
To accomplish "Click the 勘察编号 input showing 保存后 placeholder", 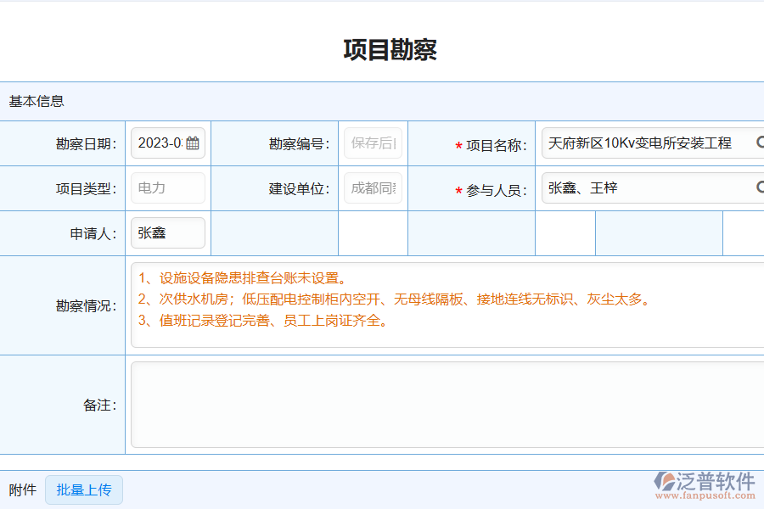I will point(373,143).
